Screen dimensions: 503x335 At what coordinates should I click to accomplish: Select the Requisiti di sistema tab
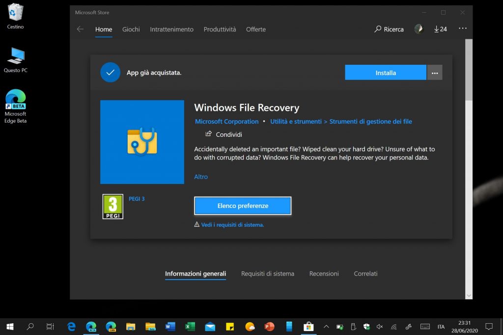pos(268,274)
